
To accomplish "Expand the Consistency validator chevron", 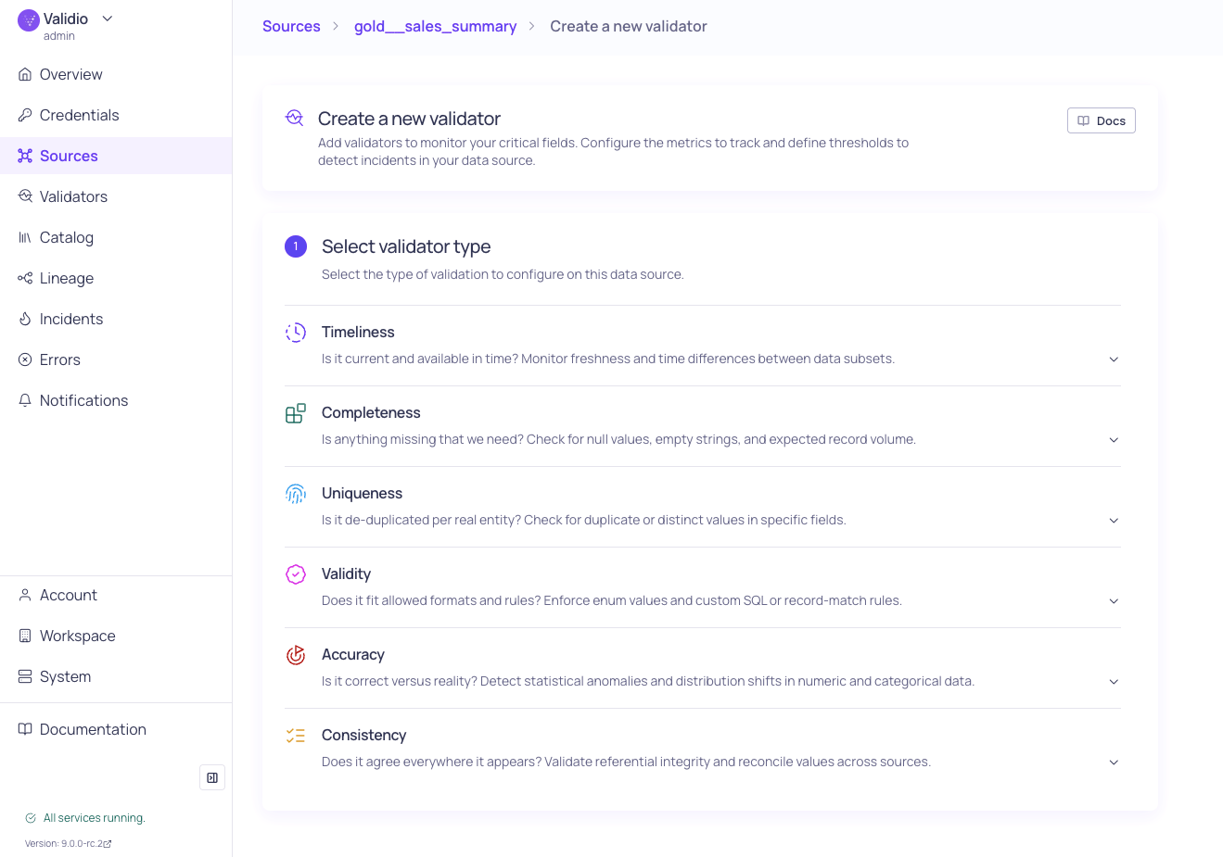I will 1114,762.
